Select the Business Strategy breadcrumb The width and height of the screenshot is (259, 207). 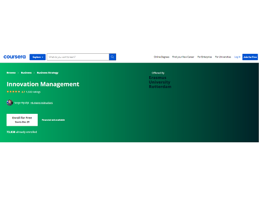48,72
